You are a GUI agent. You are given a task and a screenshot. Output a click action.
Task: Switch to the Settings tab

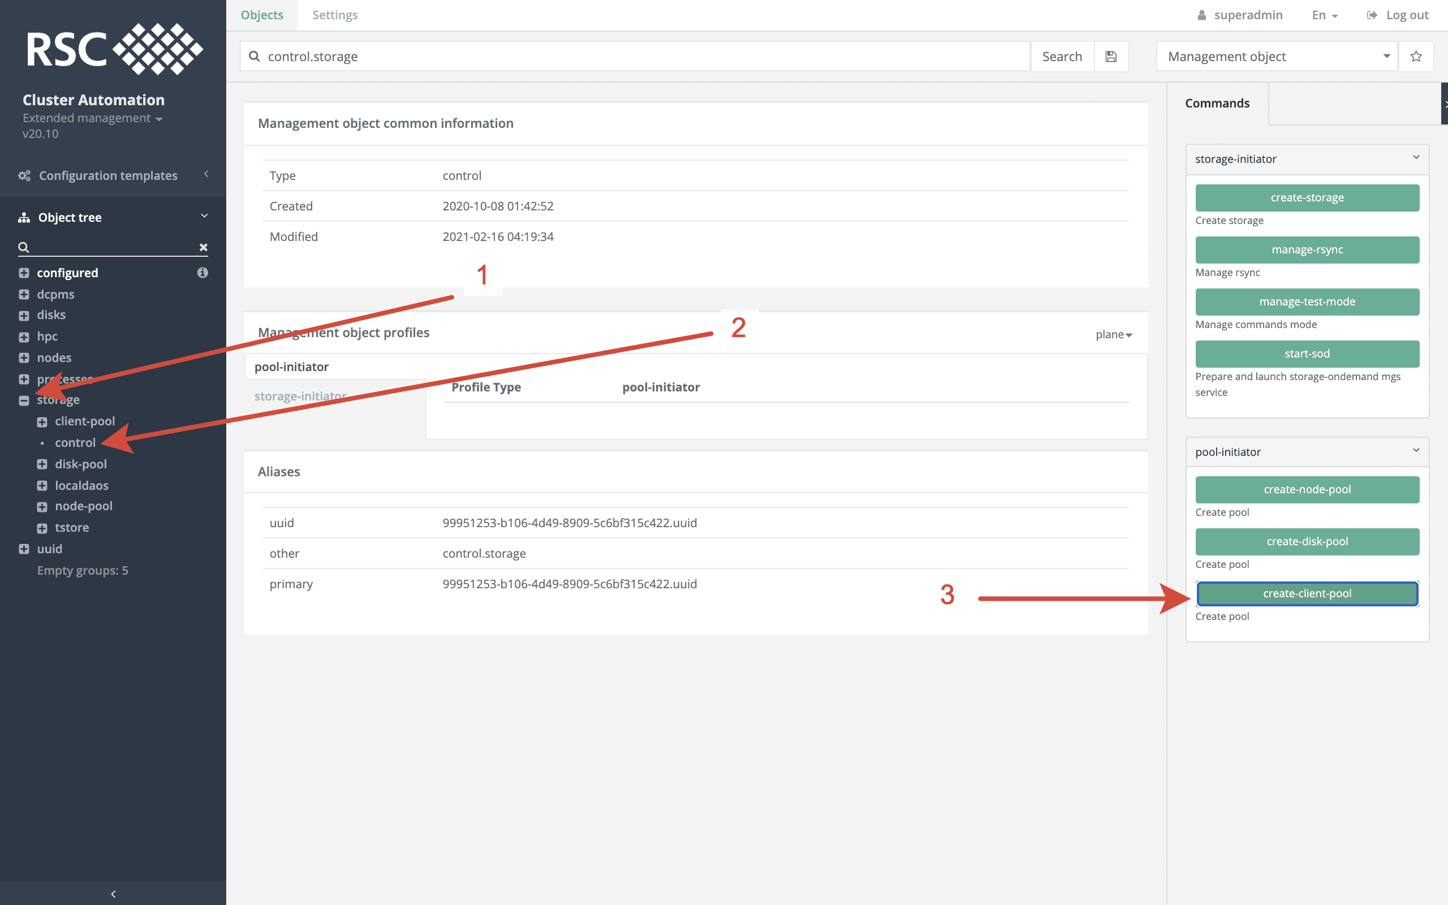click(334, 14)
